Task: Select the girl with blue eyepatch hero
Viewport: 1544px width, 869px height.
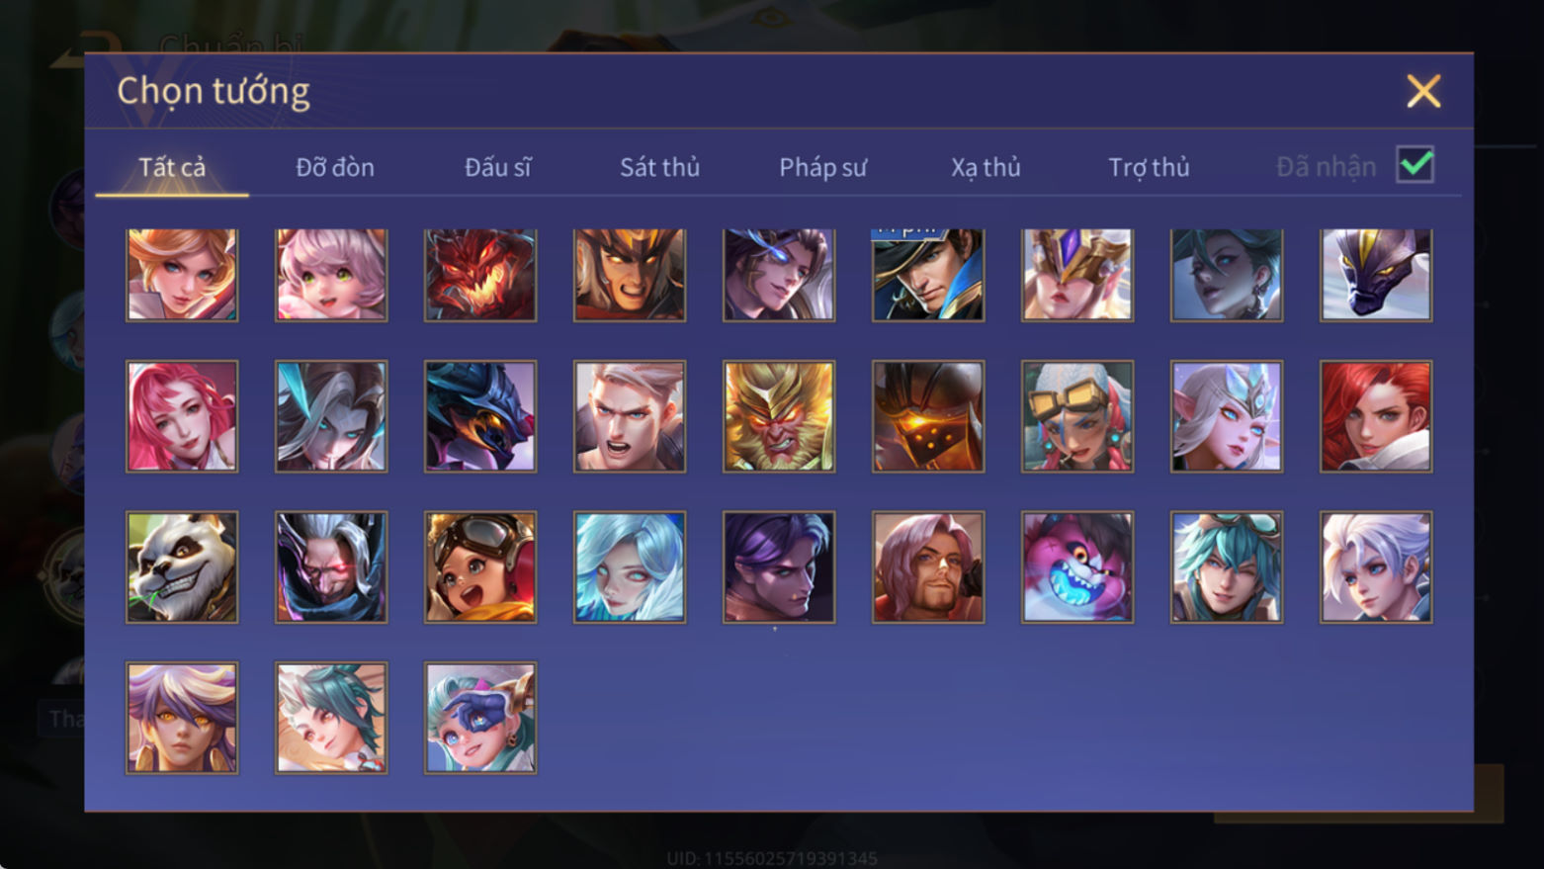Action: [480, 718]
